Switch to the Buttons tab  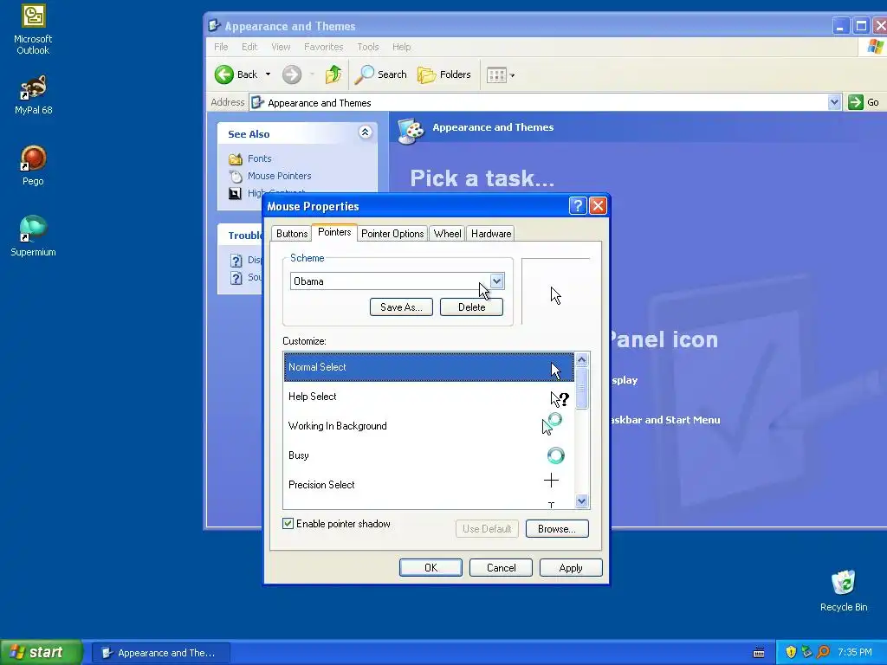[291, 234]
